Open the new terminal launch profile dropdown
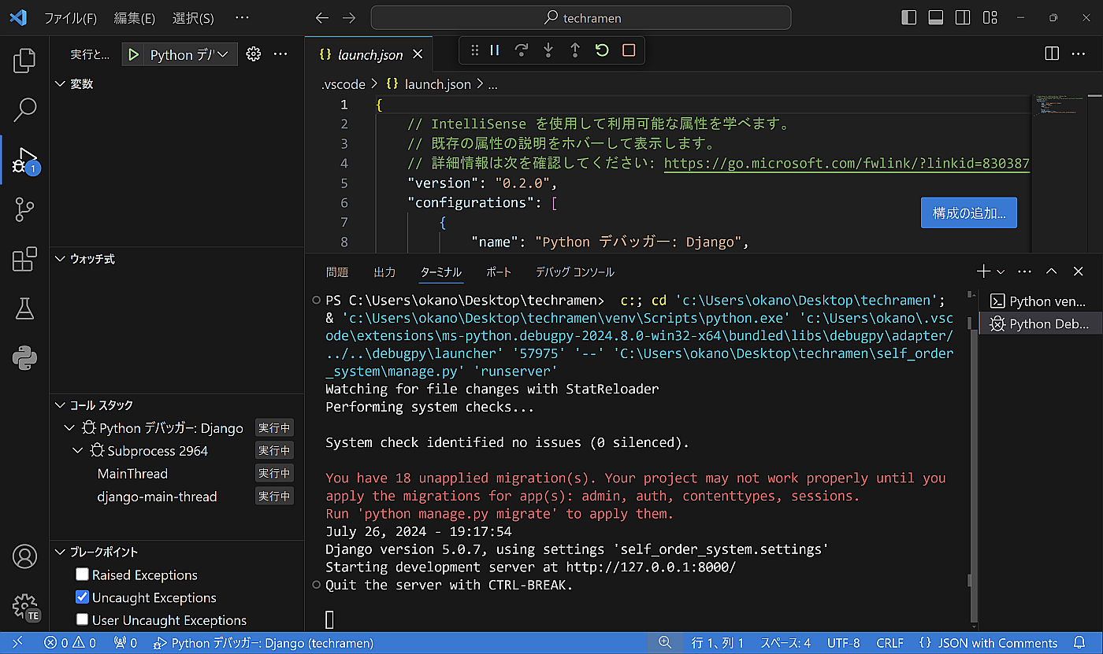1103x654 pixels. click(1001, 272)
